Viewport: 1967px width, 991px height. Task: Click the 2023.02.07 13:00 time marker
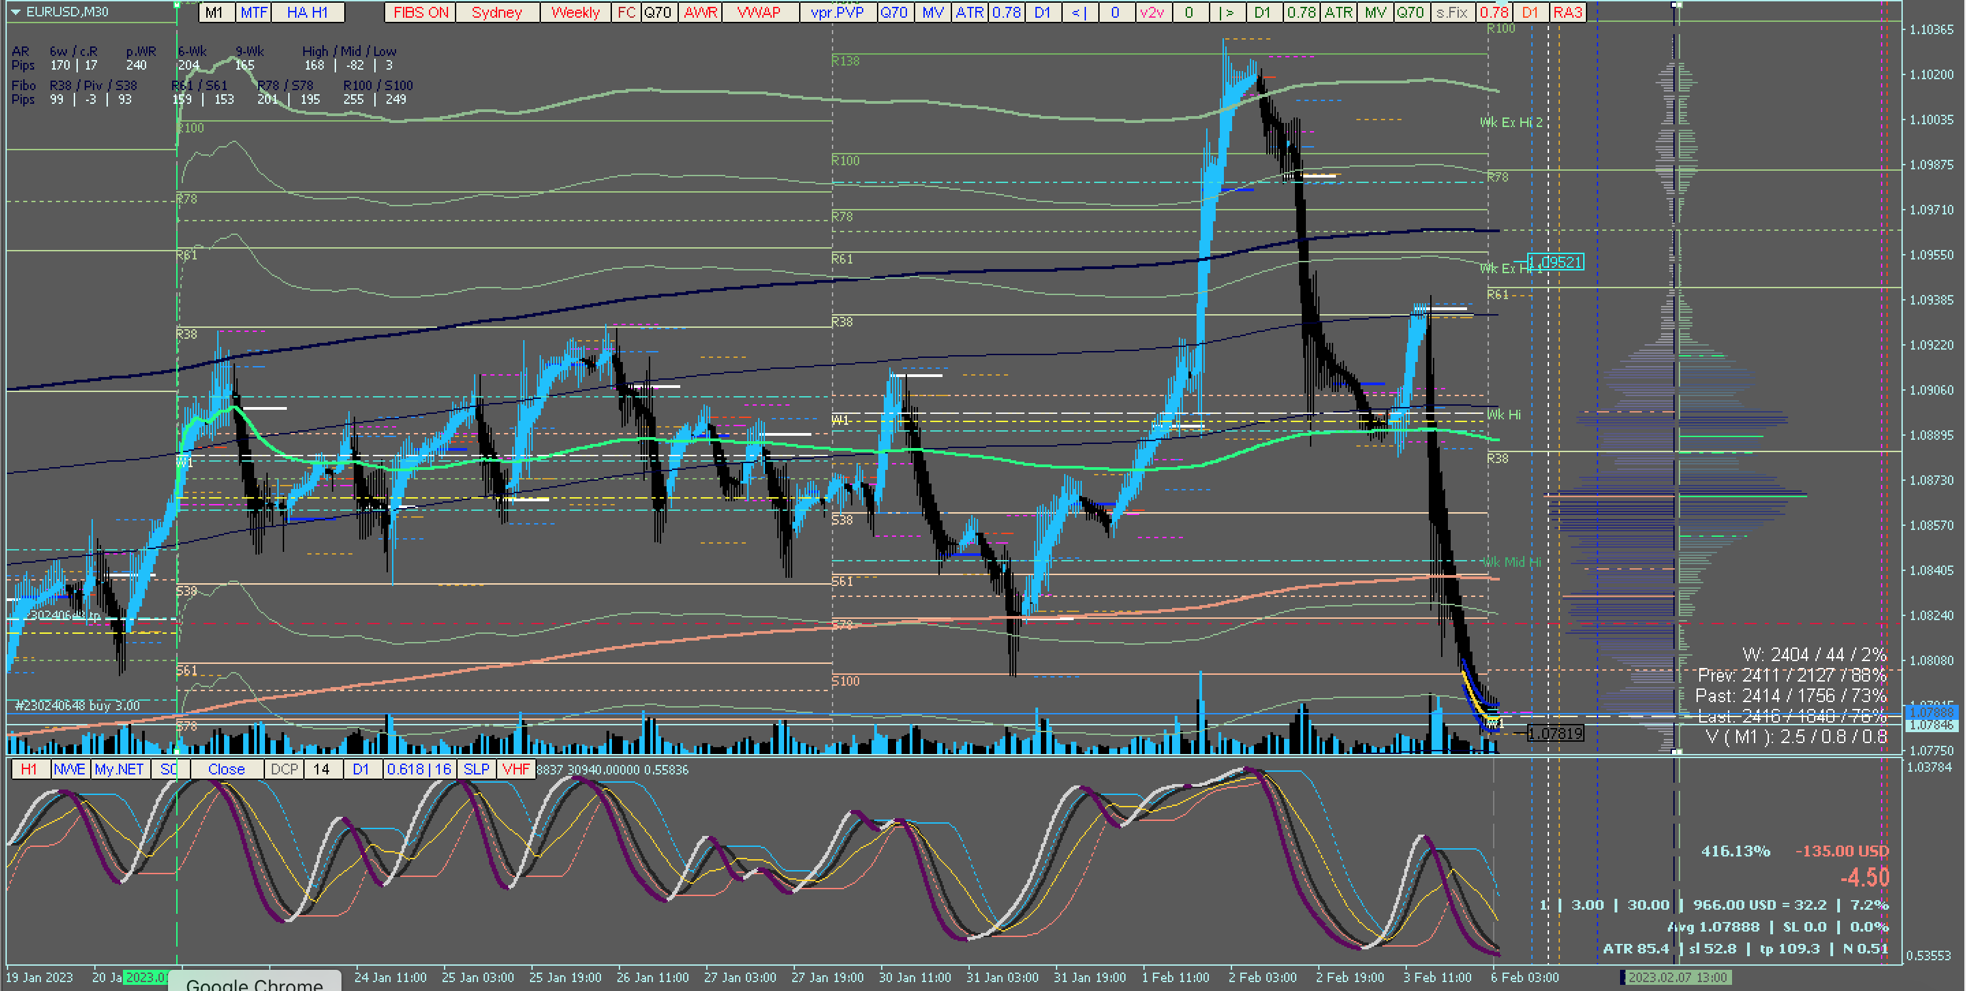1676,977
